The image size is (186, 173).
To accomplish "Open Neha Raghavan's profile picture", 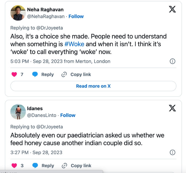I will (x=18, y=13).
